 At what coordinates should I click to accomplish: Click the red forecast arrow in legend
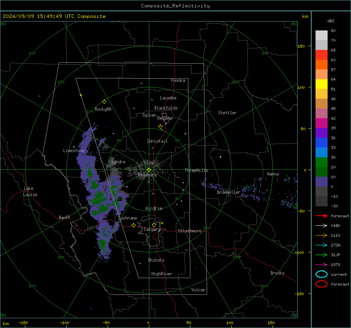(321, 216)
